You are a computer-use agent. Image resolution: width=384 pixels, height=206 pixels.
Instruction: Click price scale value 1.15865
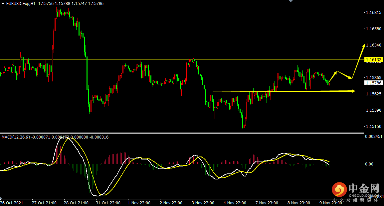373,77
